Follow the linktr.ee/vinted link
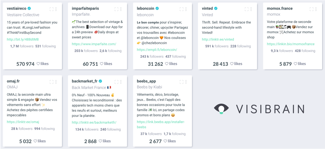 coord(218,39)
